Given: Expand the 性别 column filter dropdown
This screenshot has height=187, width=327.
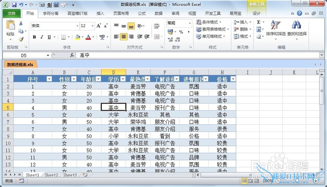Looking at the screenshot, I should click(x=74, y=79).
